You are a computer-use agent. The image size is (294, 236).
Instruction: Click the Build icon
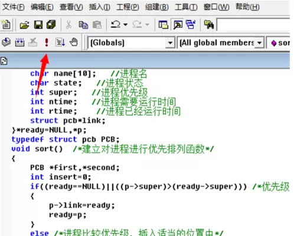[x=19, y=42]
